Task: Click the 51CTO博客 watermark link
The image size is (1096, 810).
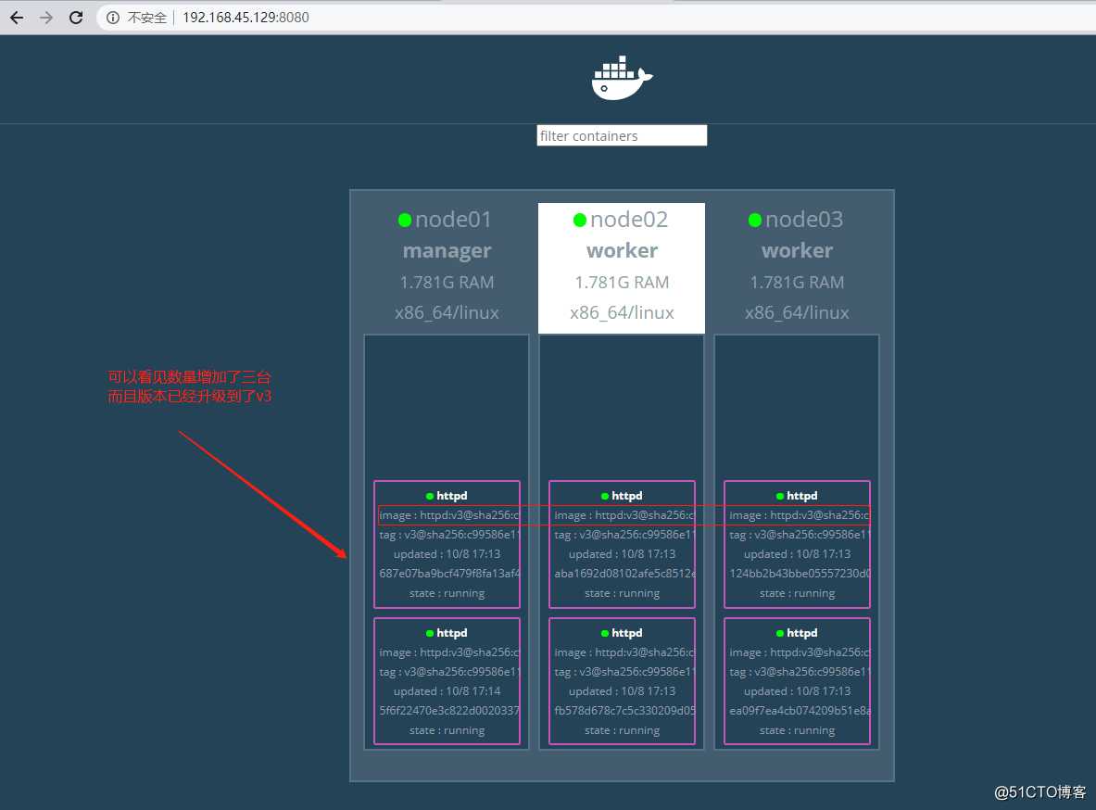Action: [x=1041, y=793]
